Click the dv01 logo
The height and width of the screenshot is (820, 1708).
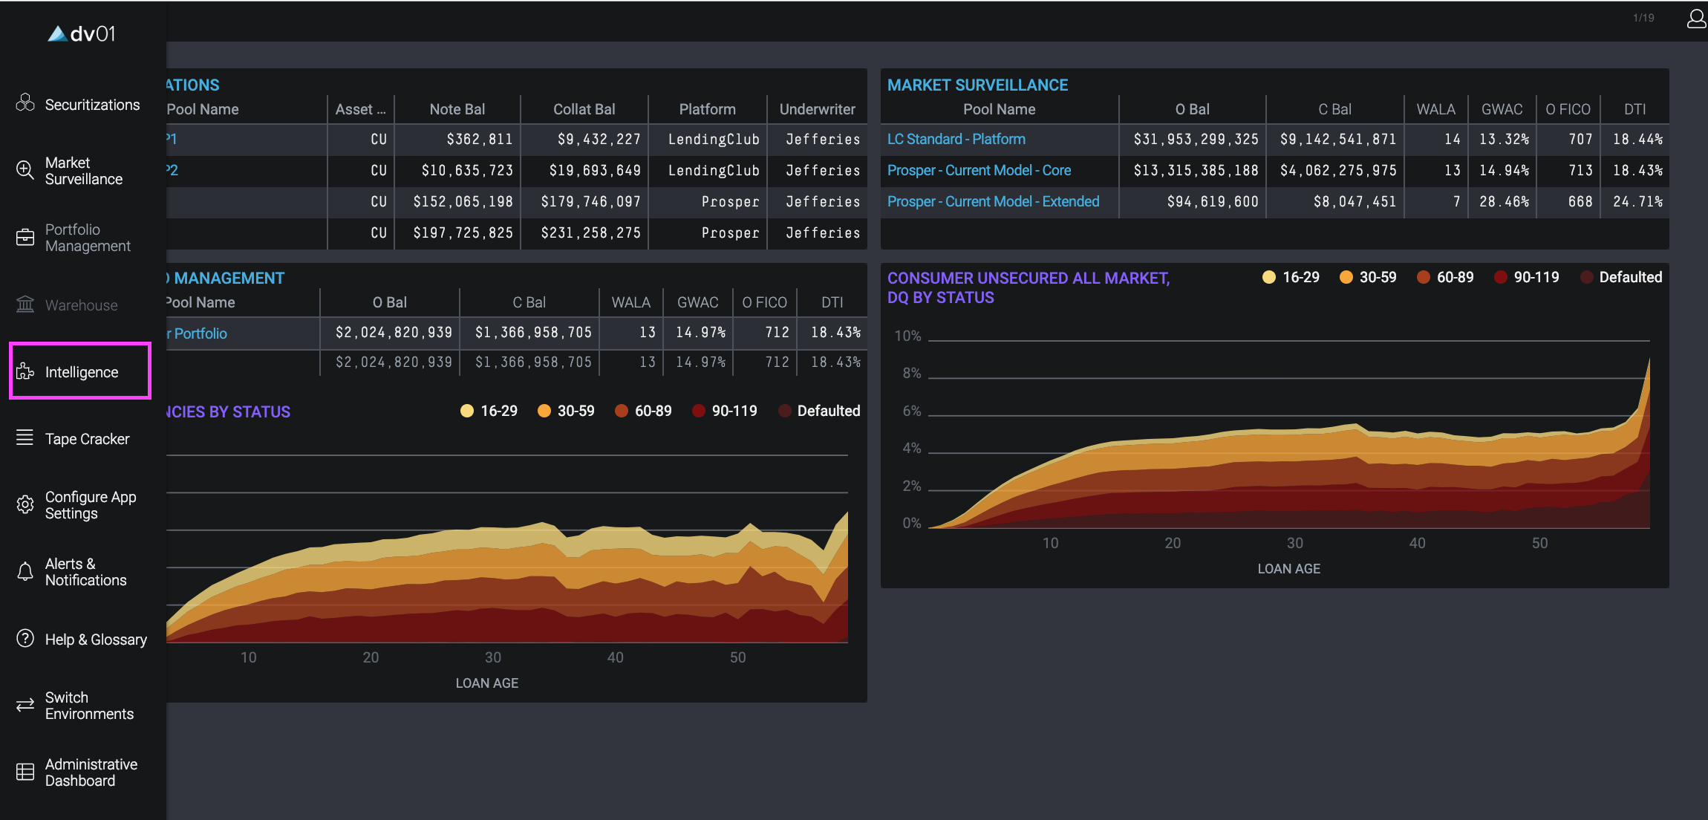82,33
